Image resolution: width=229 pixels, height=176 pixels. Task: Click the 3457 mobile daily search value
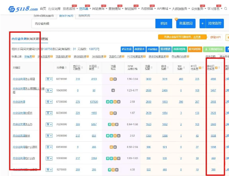click(x=213, y=91)
